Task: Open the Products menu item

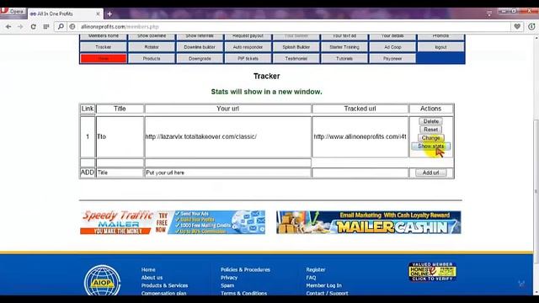Action: coord(152,58)
